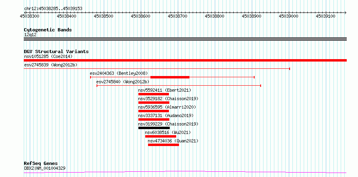Select the thick red esv2404363 inner bar
Image resolution: width=358 pixels, height=177 pixels.
coord(170,77)
